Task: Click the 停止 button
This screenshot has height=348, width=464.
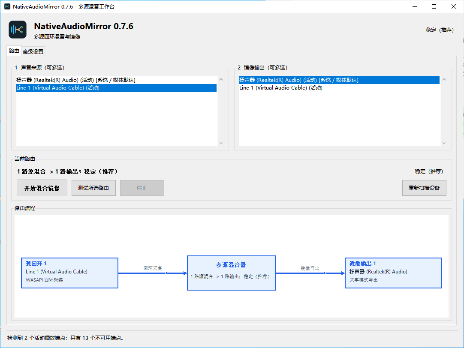Action: (x=142, y=188)
